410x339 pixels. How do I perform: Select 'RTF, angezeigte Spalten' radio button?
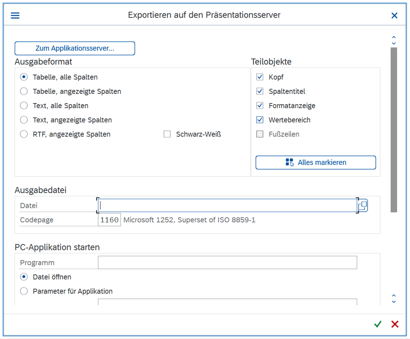24,134
